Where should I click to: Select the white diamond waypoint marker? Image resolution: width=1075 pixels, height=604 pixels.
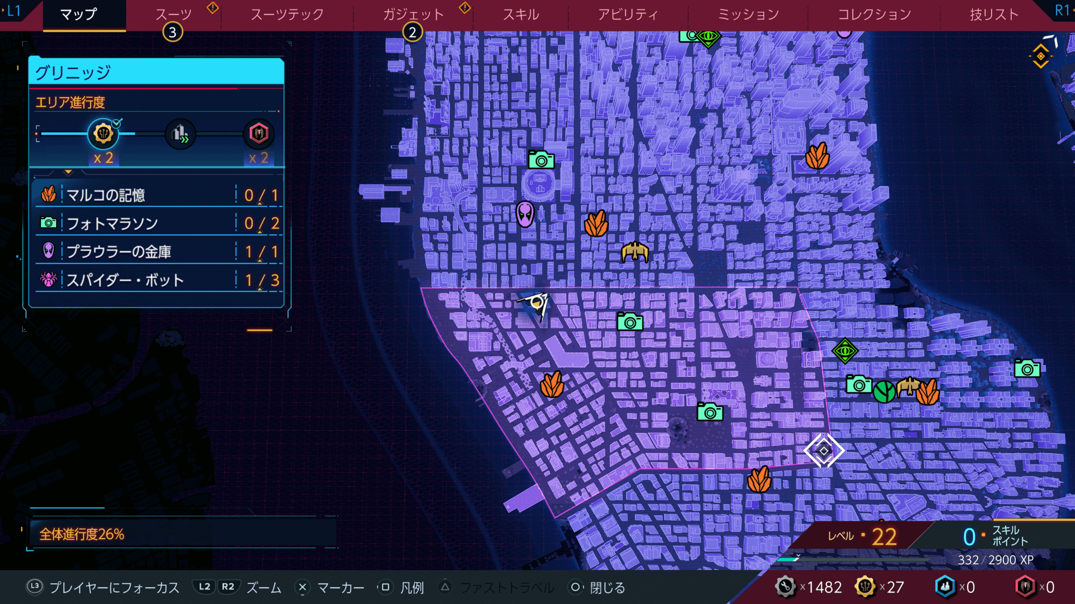[824, 450]
